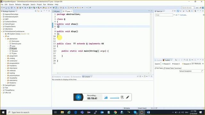205x115 pixels.
Task: Toggle the Passed filter in TestNG
Action: 166,64
